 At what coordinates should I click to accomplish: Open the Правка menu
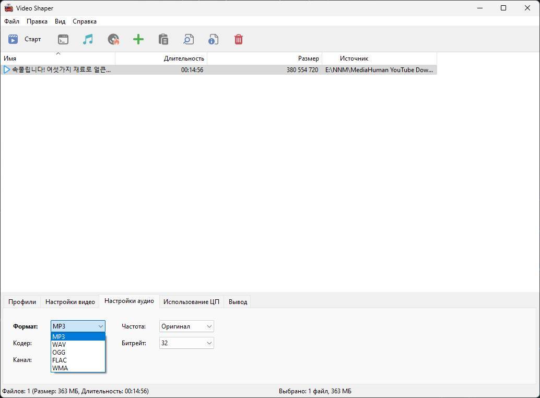coord(37,21)
